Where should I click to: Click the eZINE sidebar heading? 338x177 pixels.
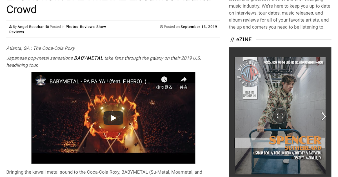pyautogui.click(x=241, y=40)
